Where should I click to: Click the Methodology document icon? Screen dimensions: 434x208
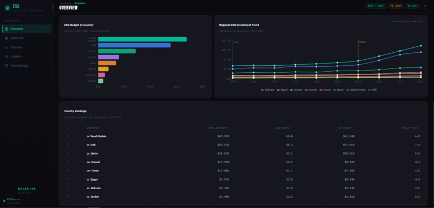[6, 66]
